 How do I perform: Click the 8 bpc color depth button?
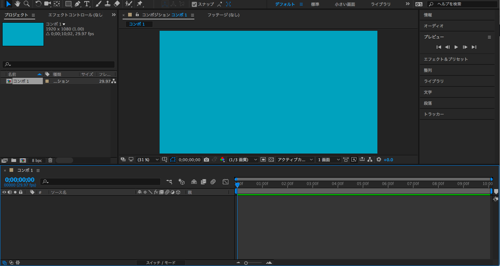pos(37,160)
